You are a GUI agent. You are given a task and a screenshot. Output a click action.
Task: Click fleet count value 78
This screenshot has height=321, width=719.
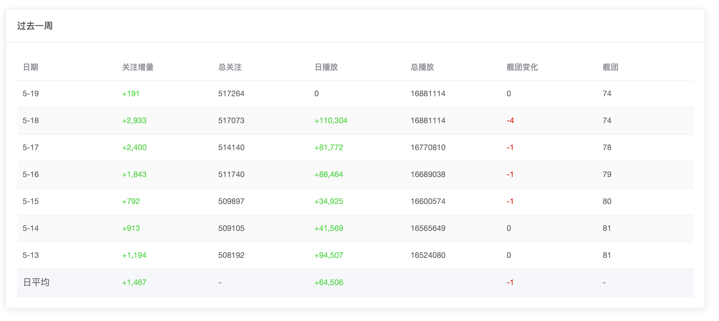(x=607, y=147)
